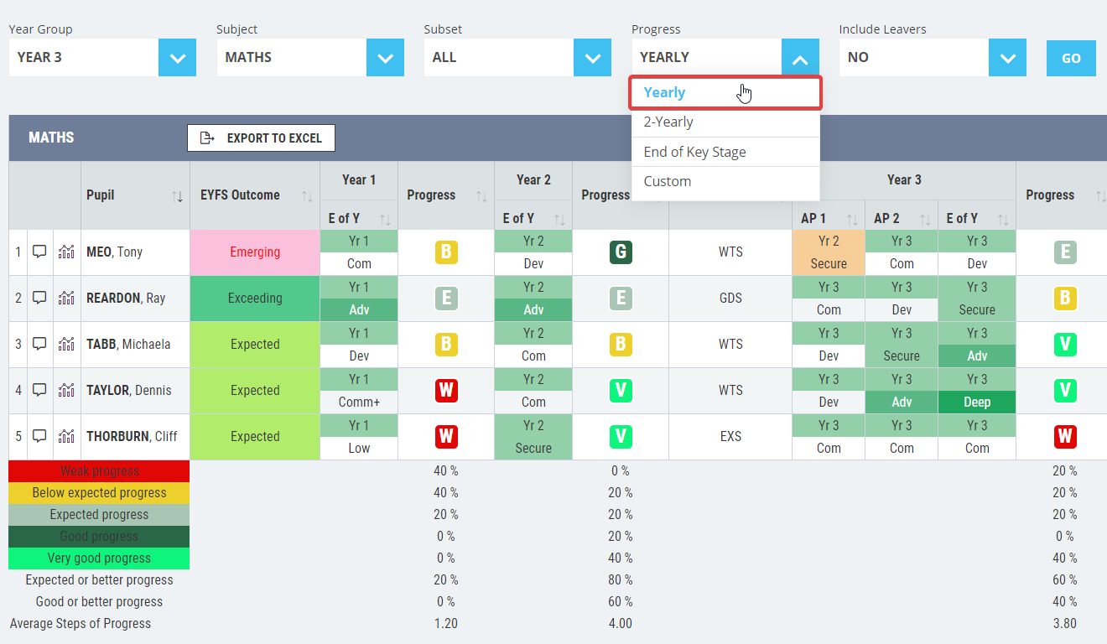The image size is (1107, 644).
Task: Open chart icon for Dennis Taylor
Action: click(66, 390)
